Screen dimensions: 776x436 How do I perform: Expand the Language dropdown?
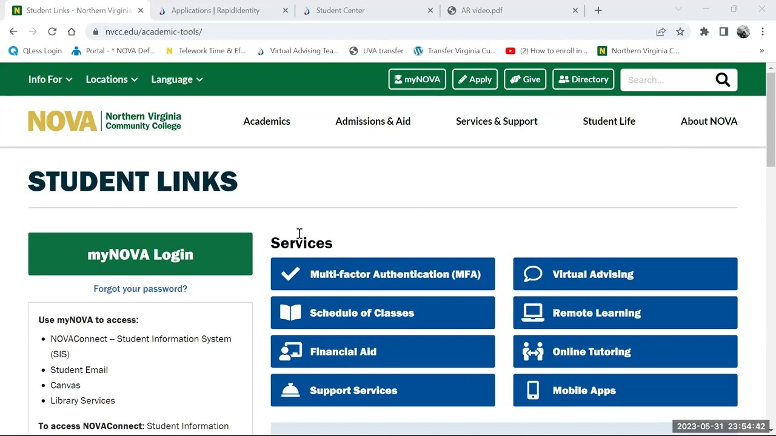177,79
